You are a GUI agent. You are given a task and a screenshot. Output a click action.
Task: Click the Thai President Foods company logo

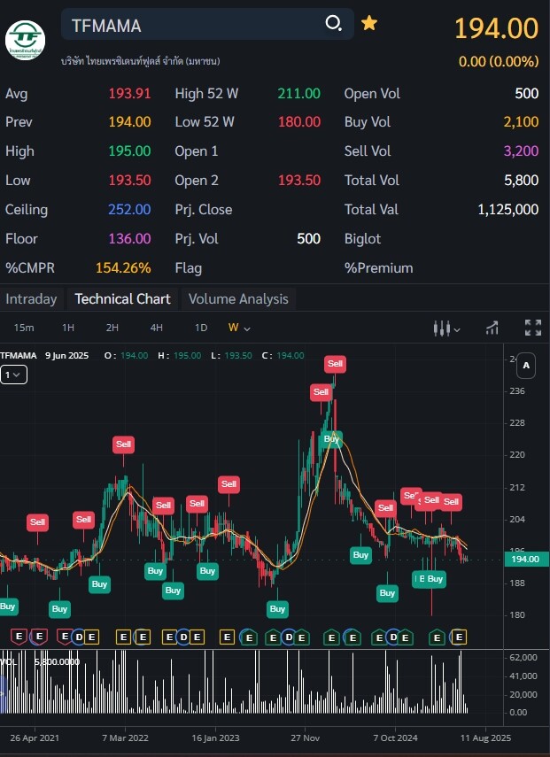pyautogui.click(x=25, y=40)
